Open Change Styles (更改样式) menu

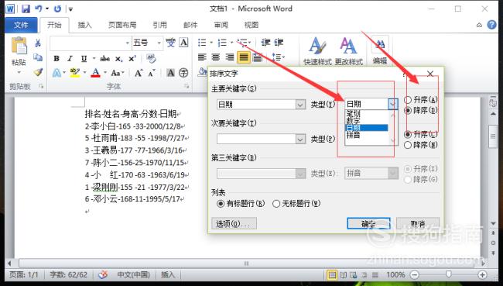(x=349, y=51)
